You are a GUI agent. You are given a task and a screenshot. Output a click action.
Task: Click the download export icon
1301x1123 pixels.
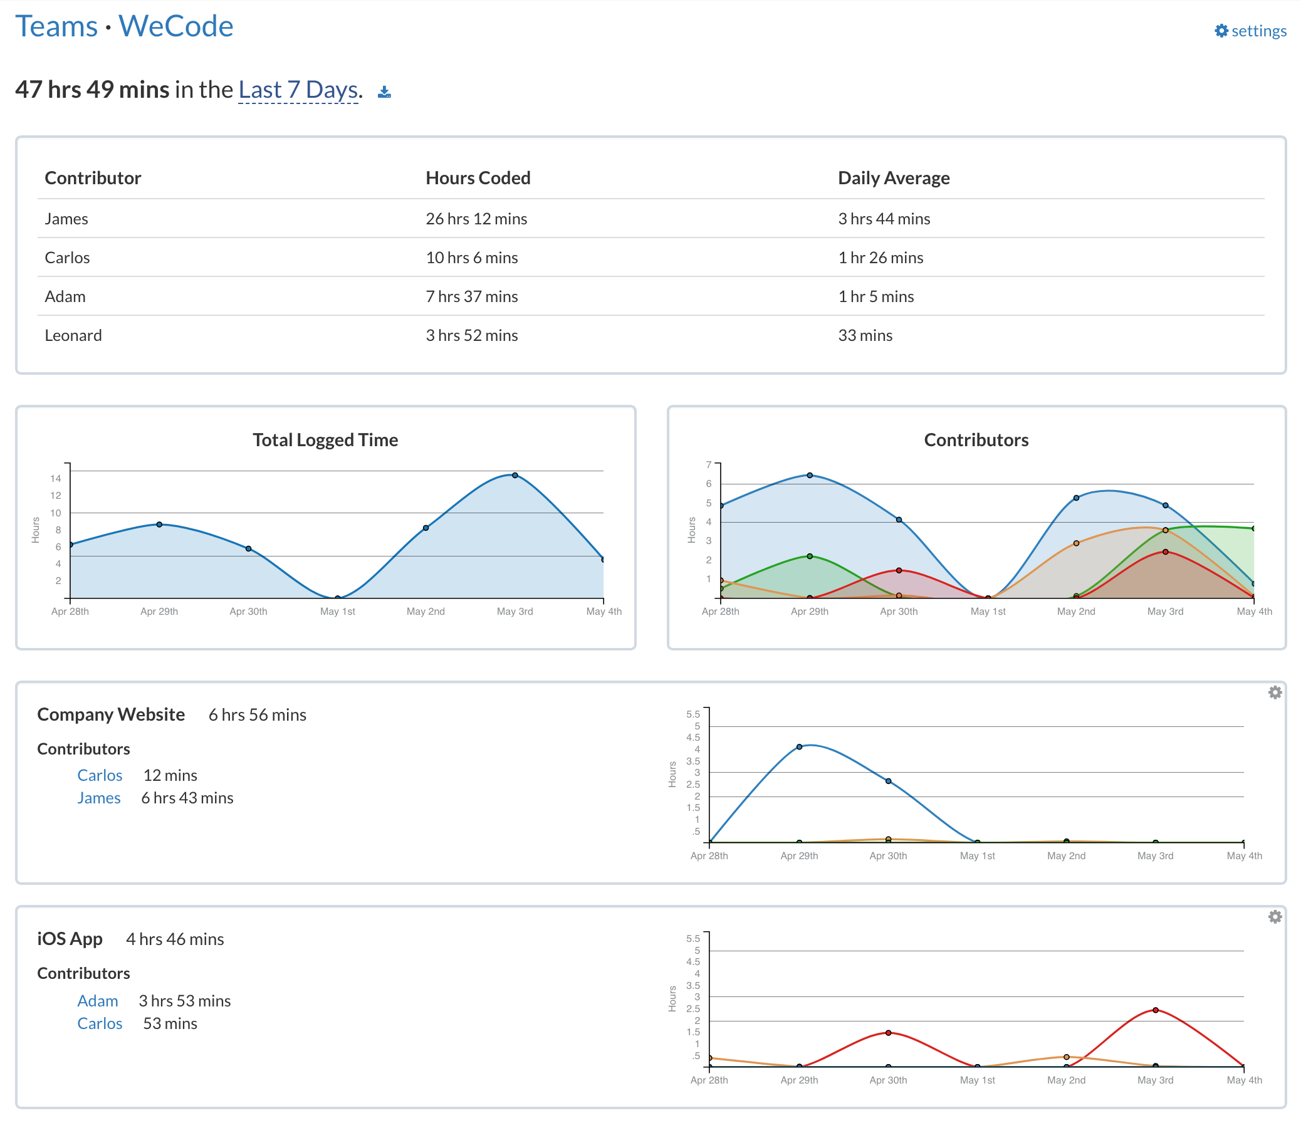click(x=384, y=92)
